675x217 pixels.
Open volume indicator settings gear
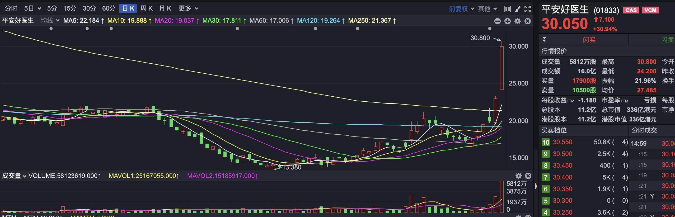coord(519,176)
